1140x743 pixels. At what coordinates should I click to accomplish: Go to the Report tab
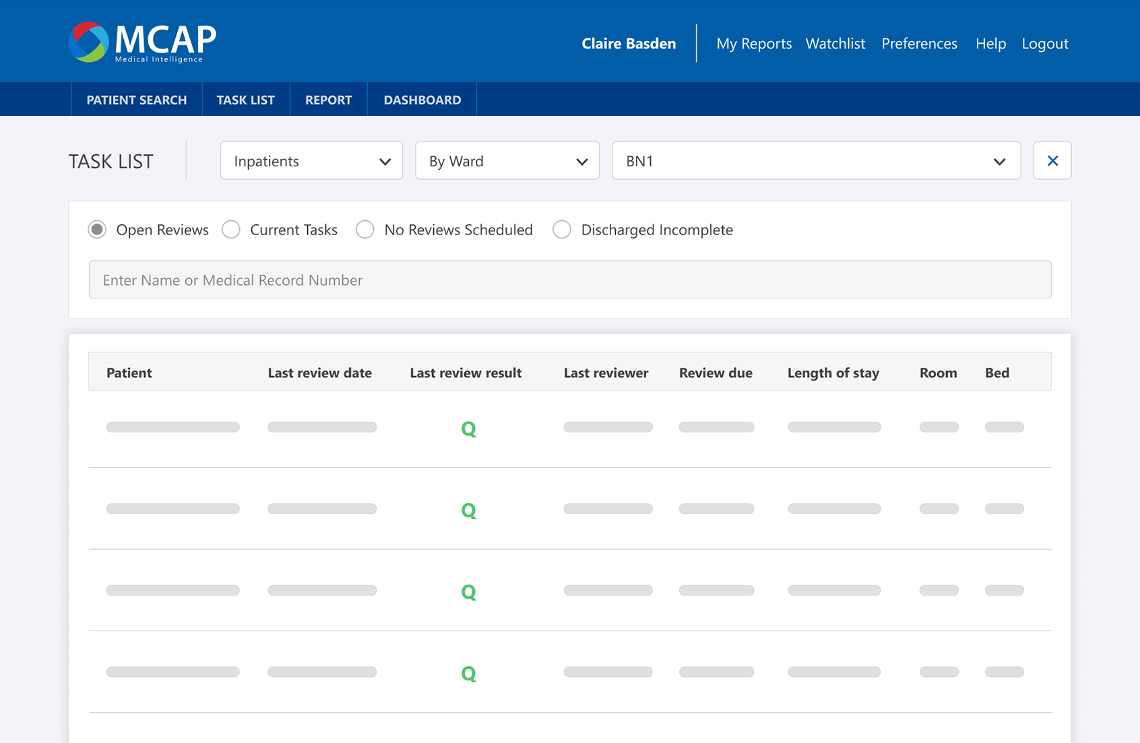click(x=329, y=100)
